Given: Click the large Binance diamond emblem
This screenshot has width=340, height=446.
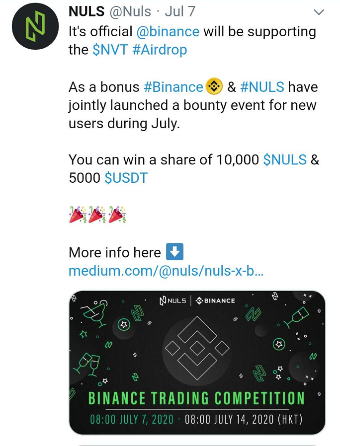Looking at the screenshot, I should (x=197, y=348).
